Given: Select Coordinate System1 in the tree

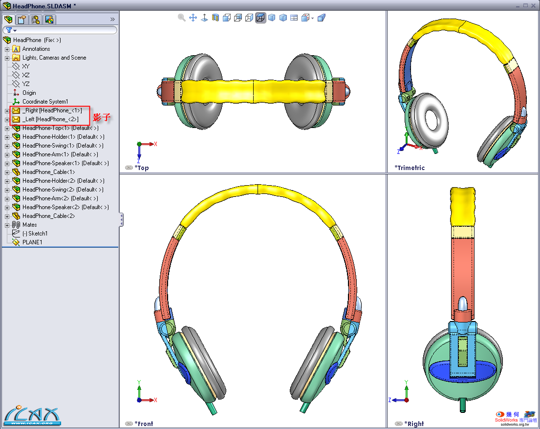Looking at the screenshot, I should click(x=45, y=102).
